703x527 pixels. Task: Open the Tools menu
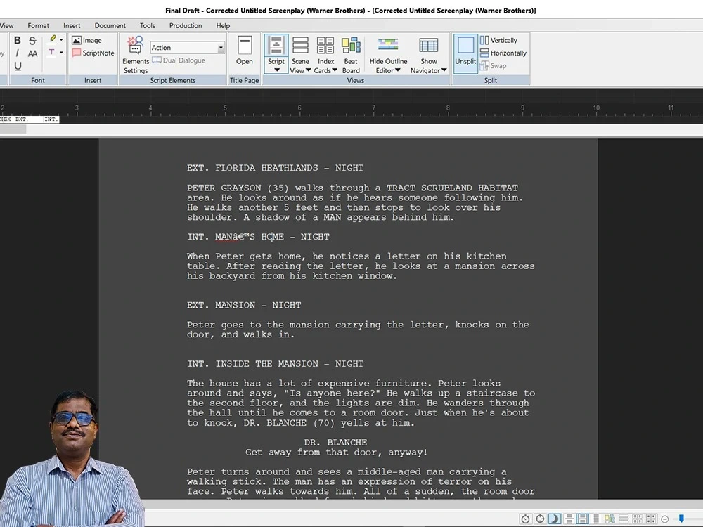[147, 25]
